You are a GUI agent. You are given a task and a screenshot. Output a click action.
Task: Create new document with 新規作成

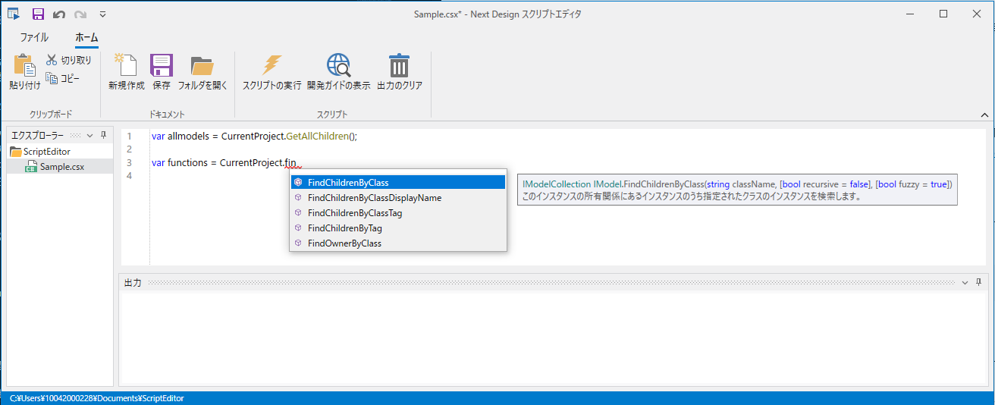point(126,73)
